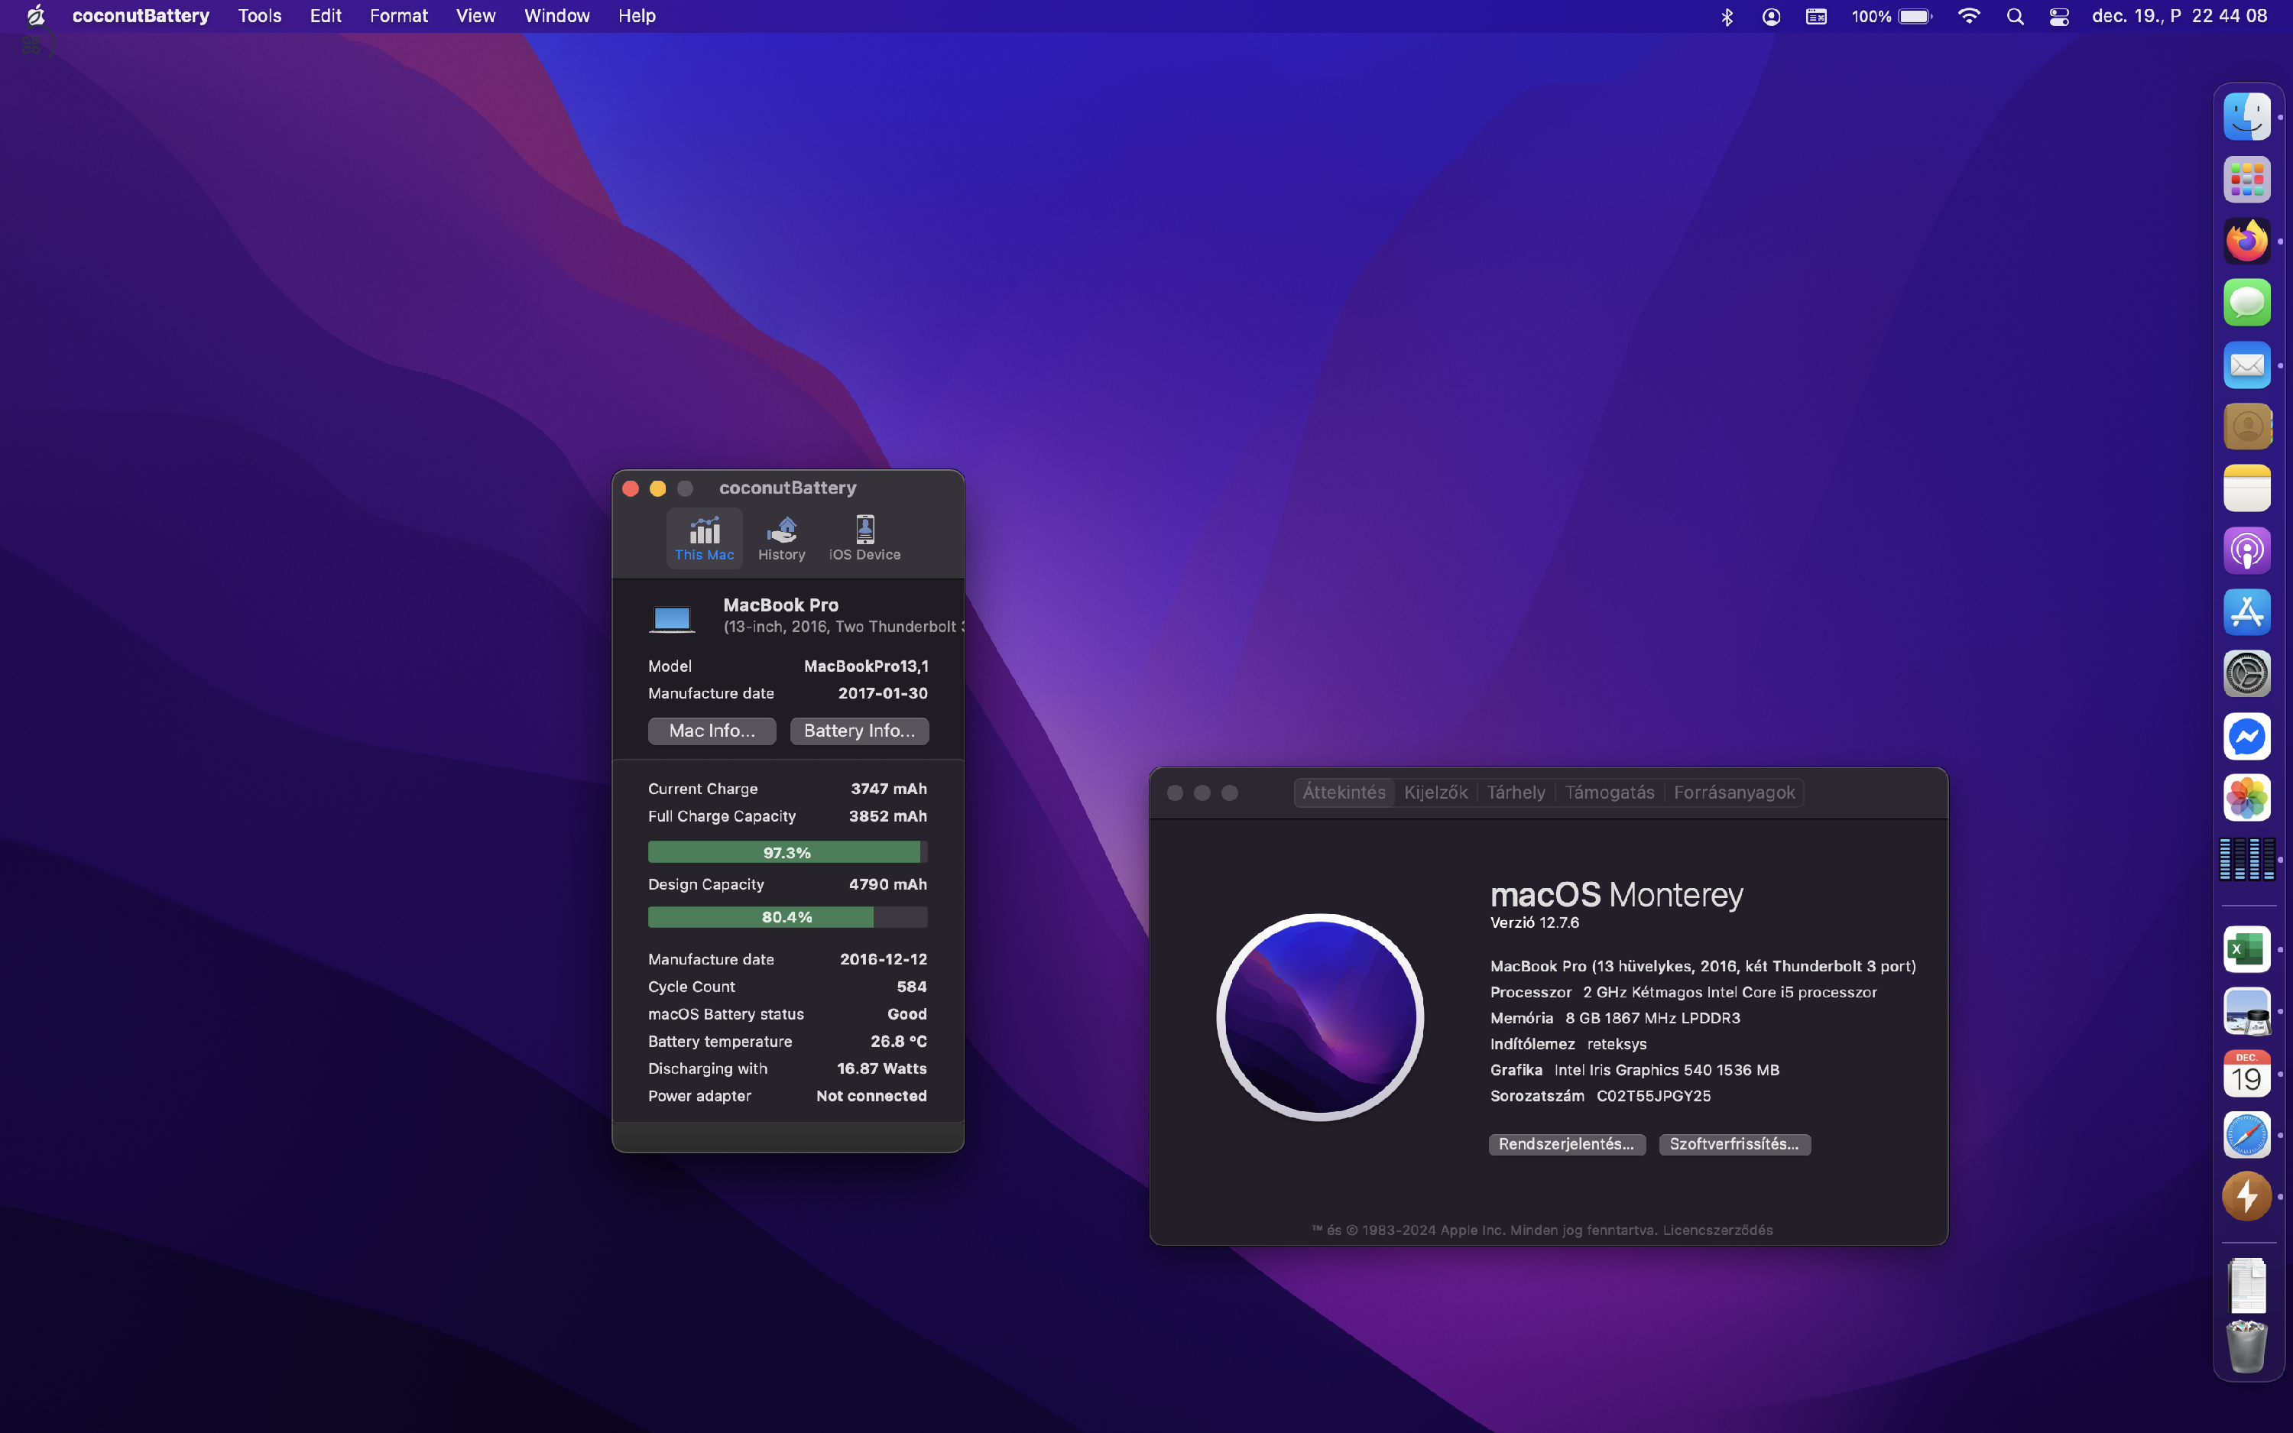Open Podcasts app in the dock
Screen dimensions: 2293x1433
click(x=2246, y=550)
